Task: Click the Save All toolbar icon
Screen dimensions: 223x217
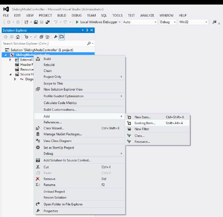Action: [x=47, y=22]
